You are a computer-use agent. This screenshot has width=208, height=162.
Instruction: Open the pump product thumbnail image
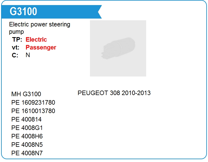coord(118,48)
